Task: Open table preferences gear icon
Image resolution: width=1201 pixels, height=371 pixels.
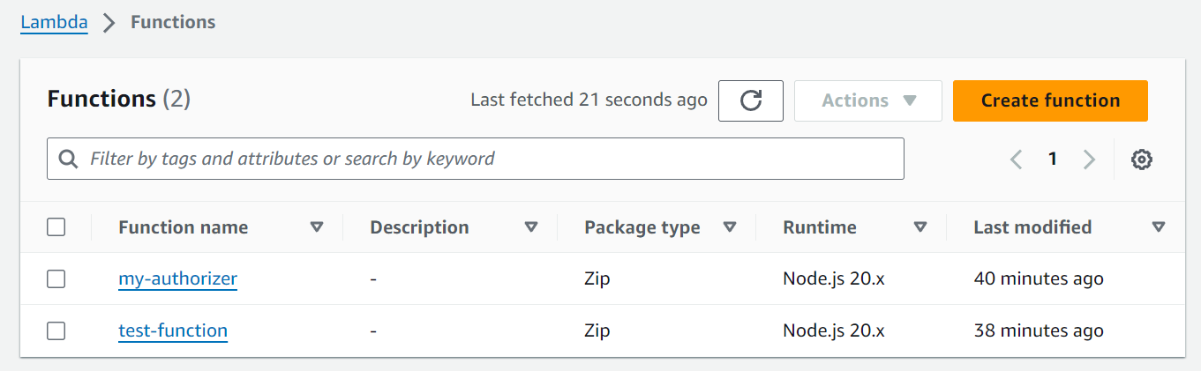Action: (x=1142, y=160)
